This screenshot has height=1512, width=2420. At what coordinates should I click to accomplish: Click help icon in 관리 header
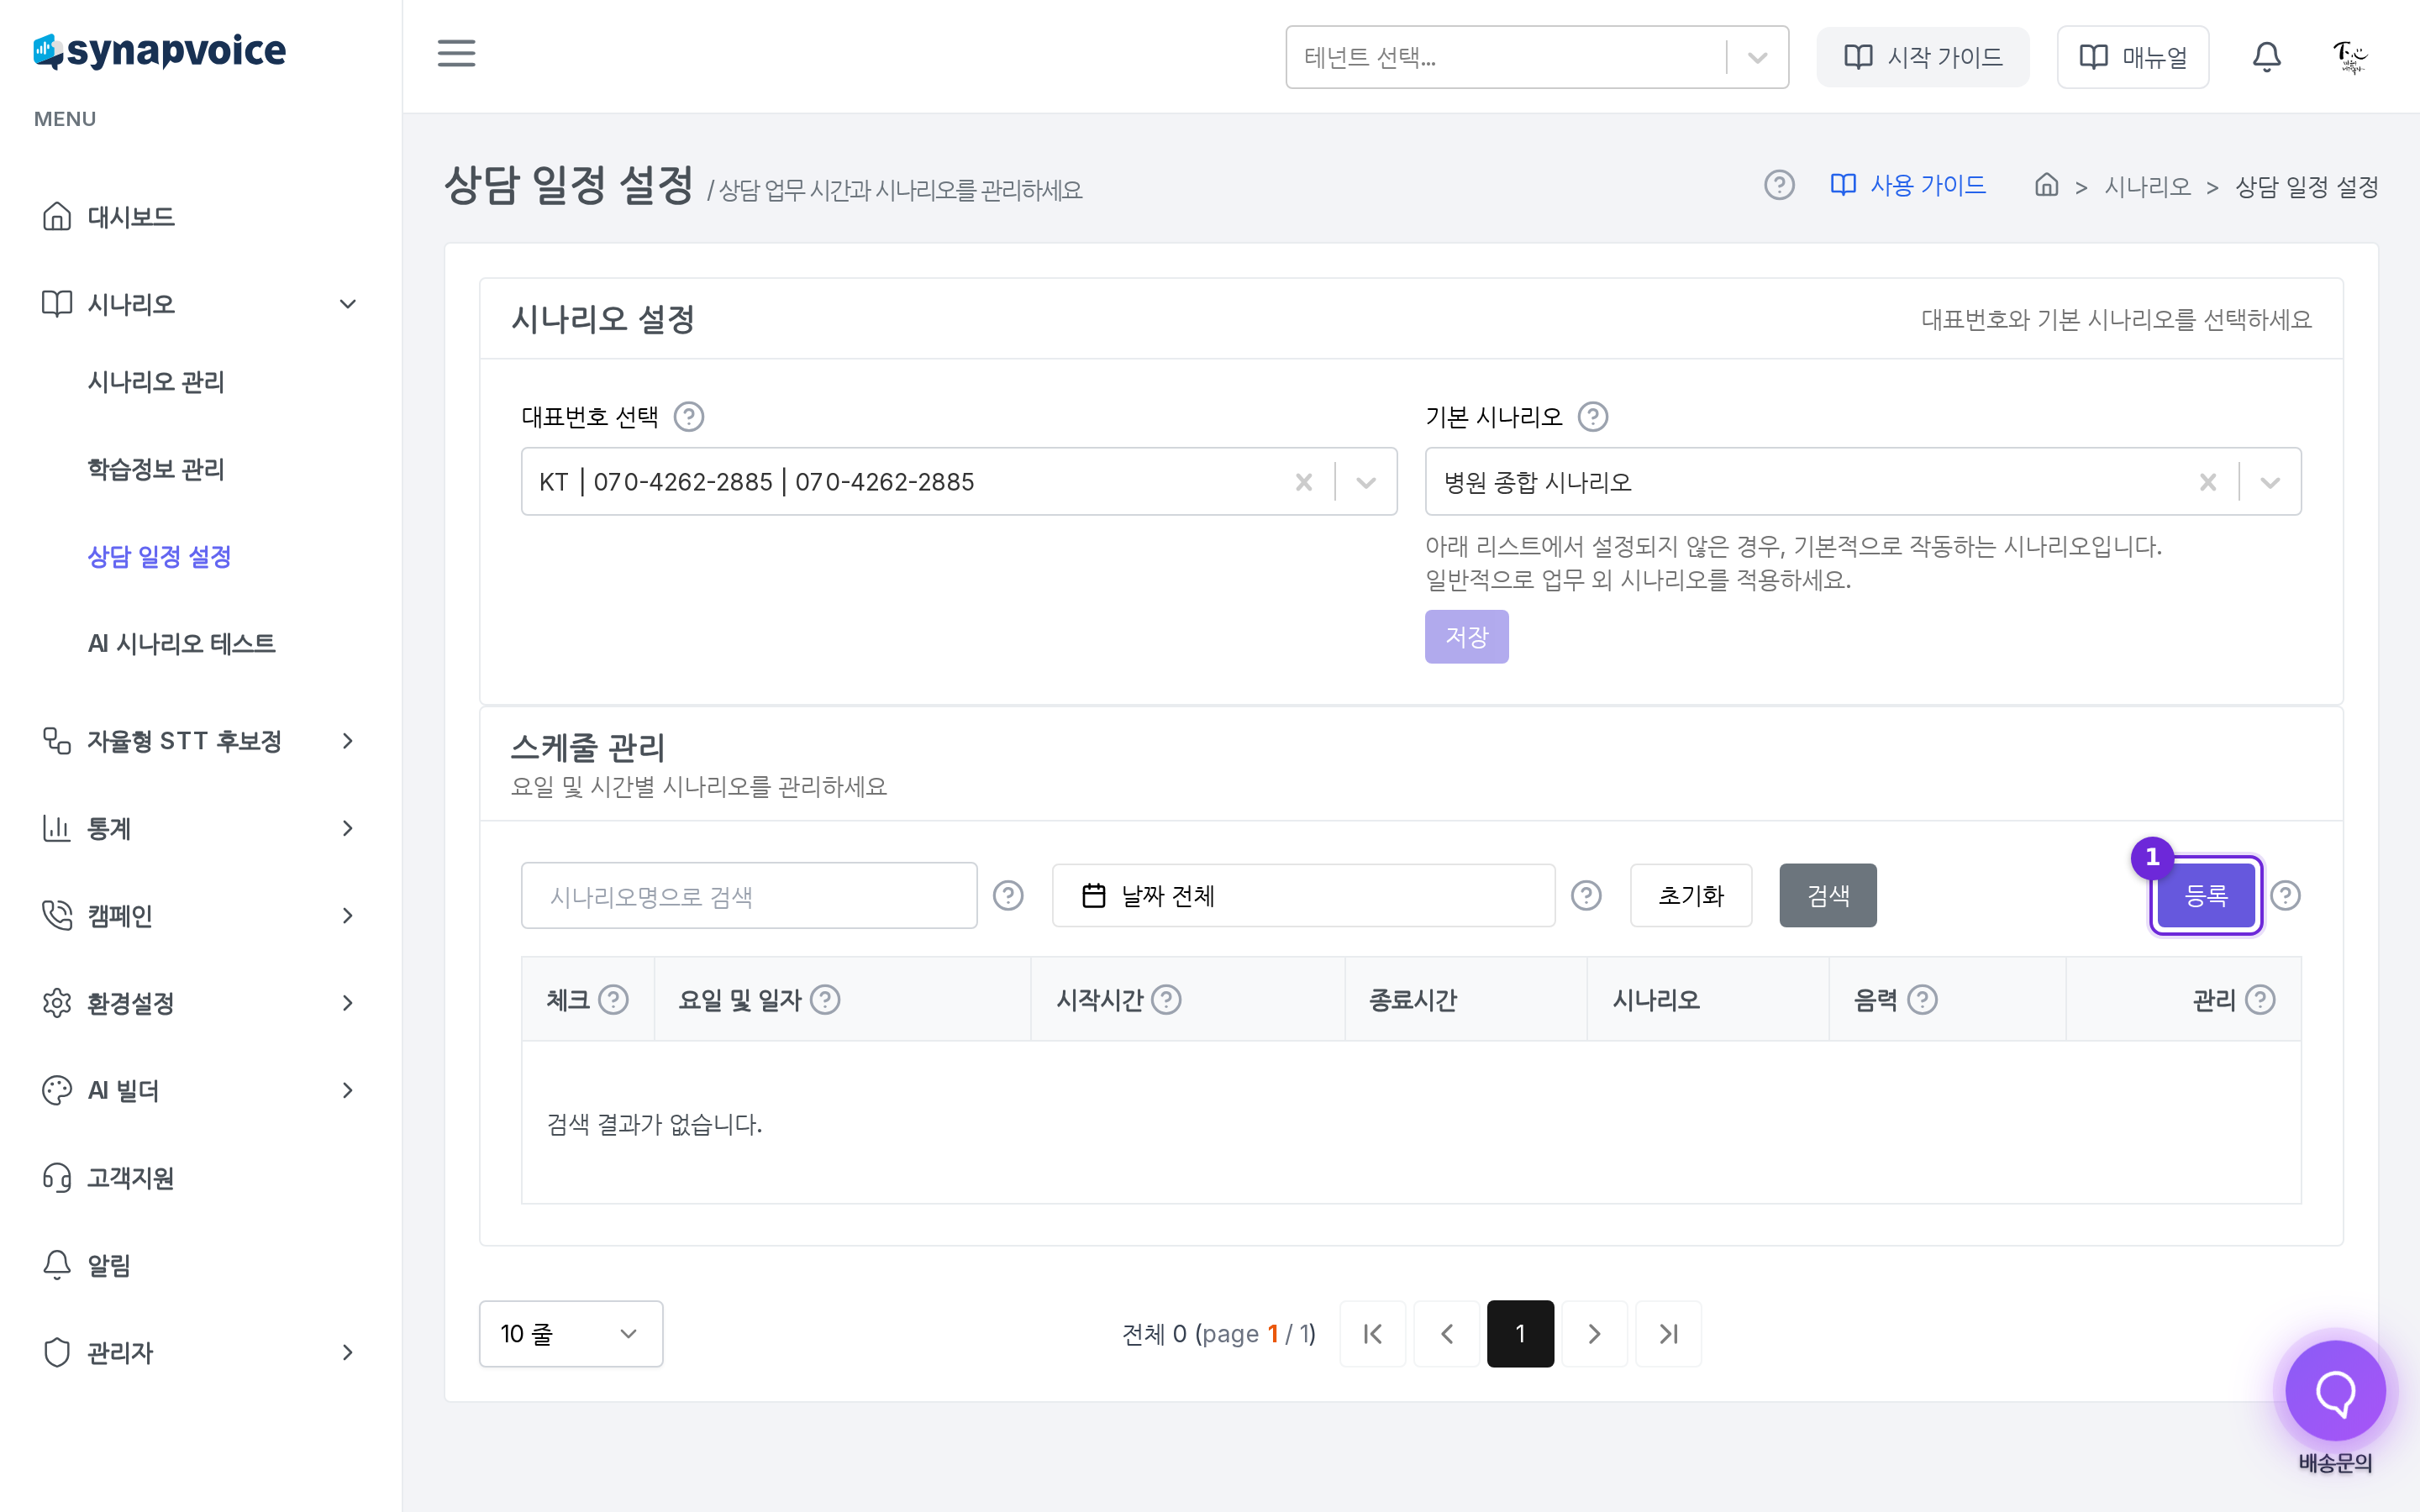(x=2260, y=999)
